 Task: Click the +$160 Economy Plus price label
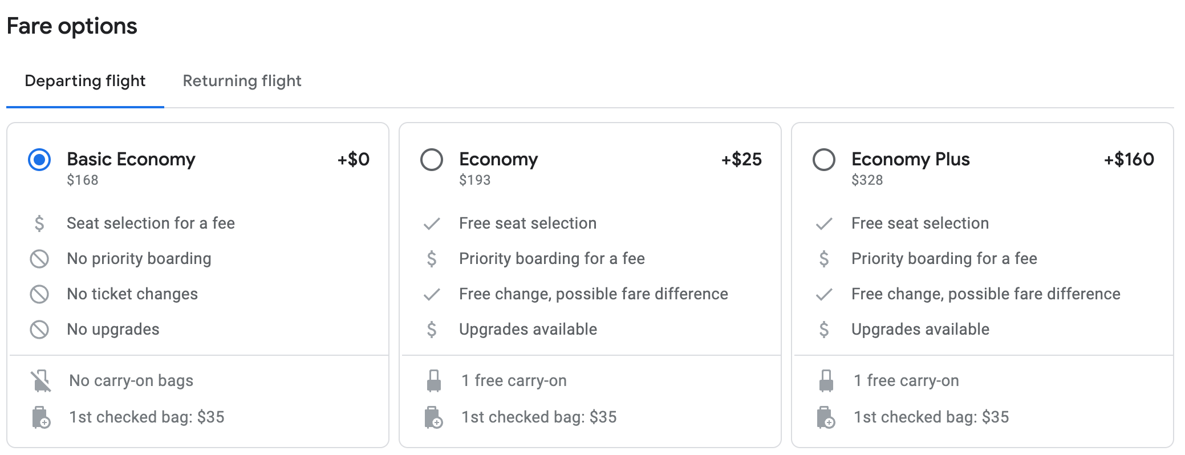point(1129,159)
